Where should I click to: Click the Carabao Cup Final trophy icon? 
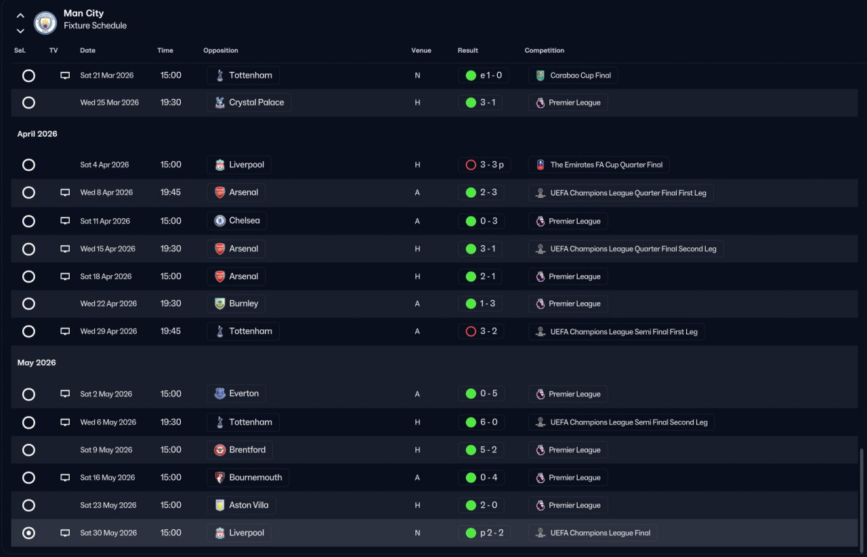click(541, 75)
